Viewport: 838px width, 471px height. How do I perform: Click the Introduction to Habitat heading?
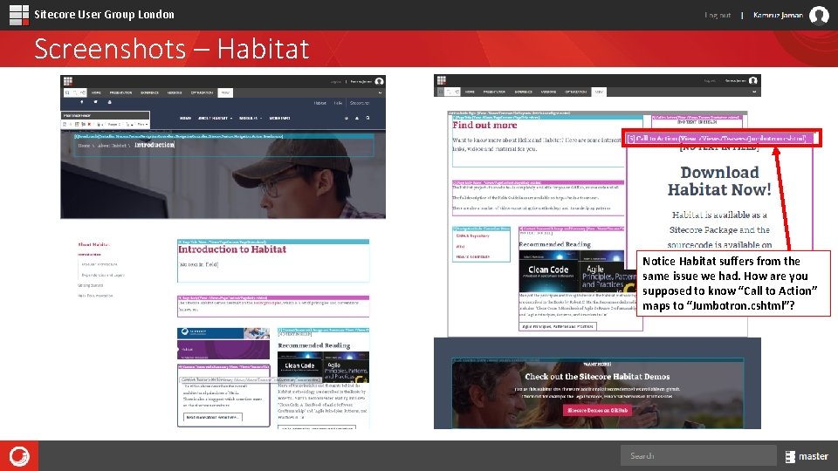tap(232, 249)
